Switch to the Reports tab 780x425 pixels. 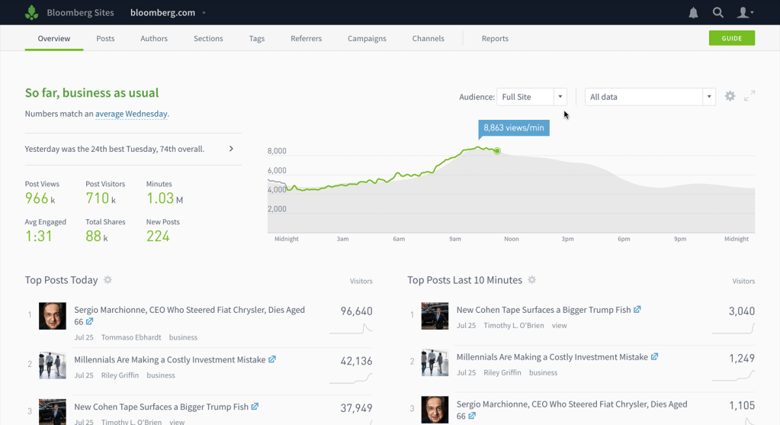point(495,38)
